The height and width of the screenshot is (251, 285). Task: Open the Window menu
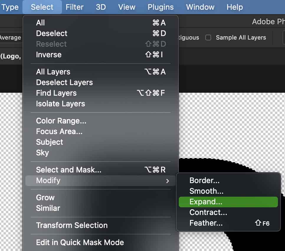tap(200, 7)
